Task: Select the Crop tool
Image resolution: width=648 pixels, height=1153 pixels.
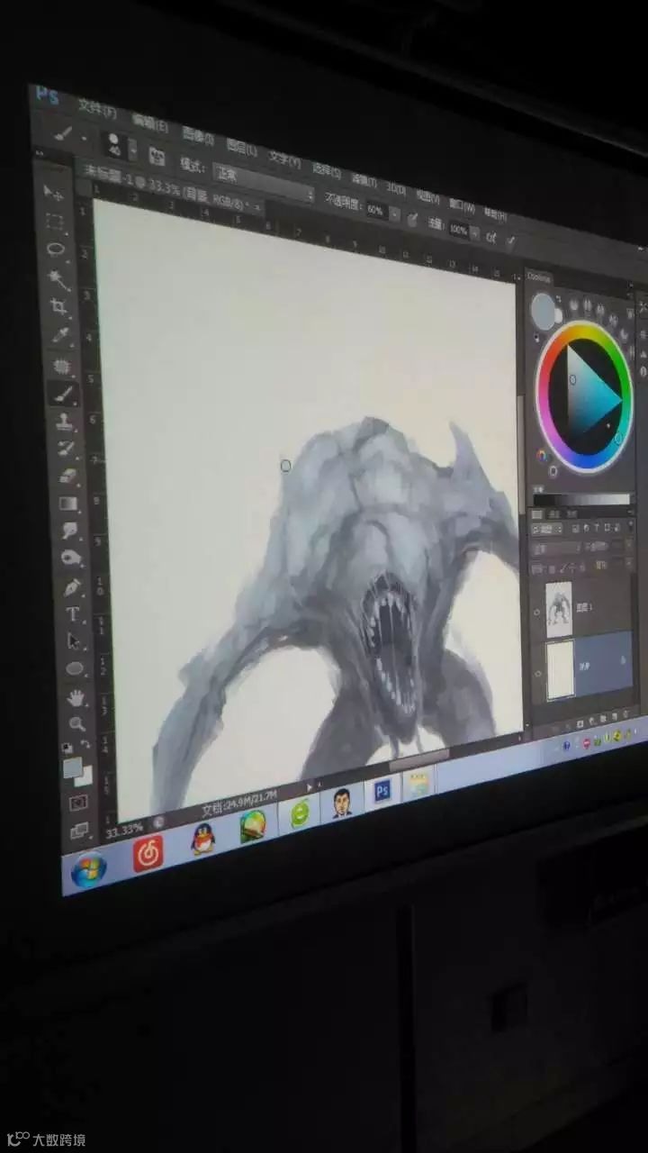Action: pos(59,307)
